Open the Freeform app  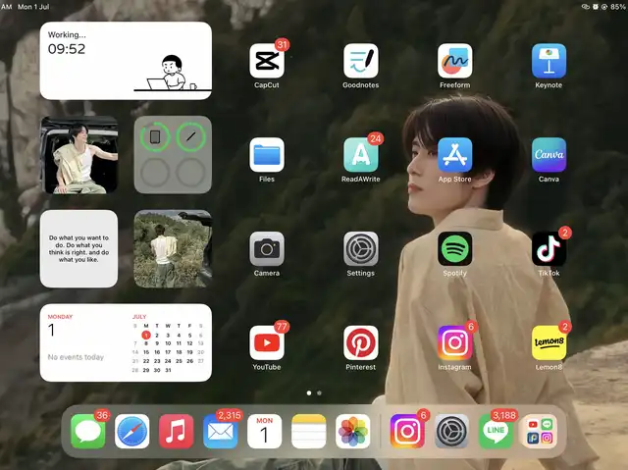point(454,61)
